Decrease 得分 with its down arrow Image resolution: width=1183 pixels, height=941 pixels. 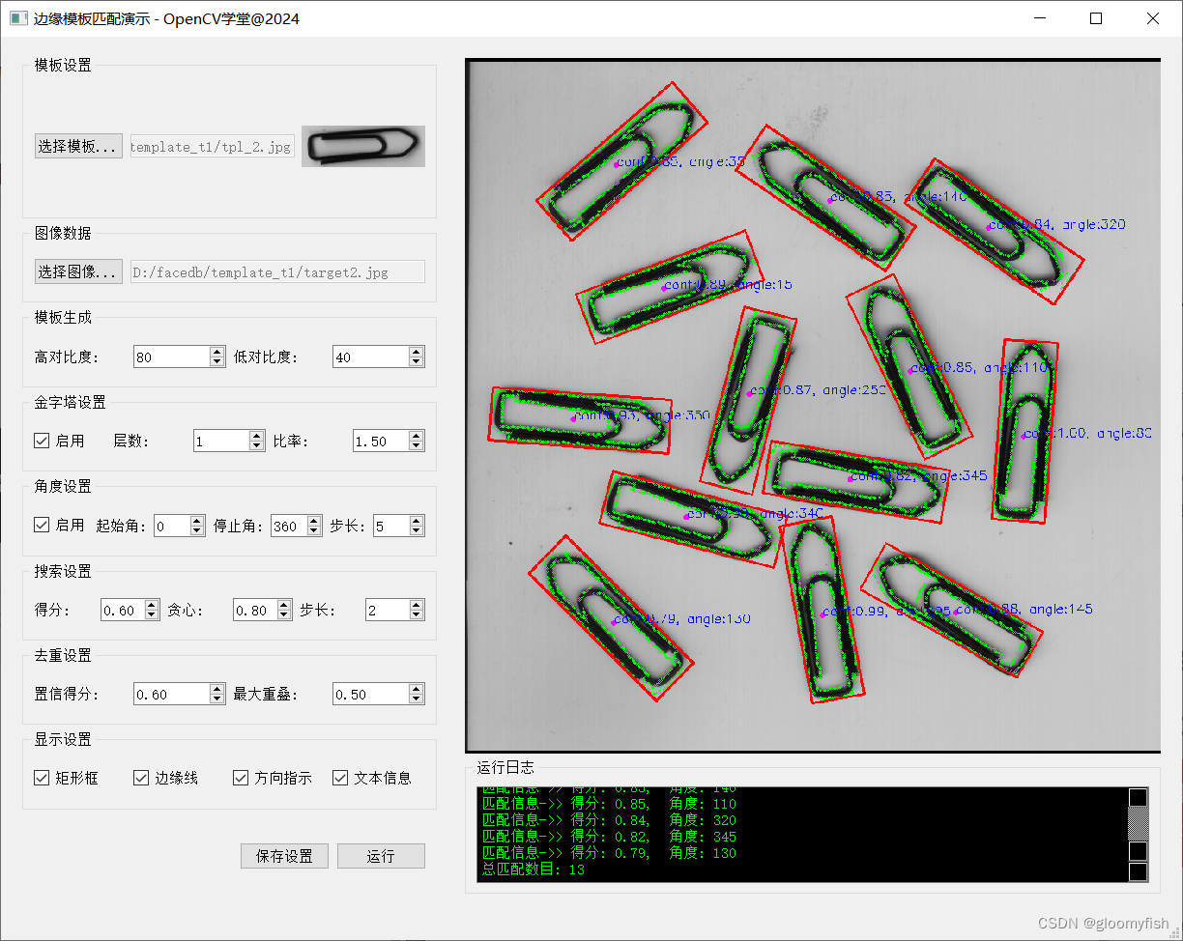click(x=152, y=615)
